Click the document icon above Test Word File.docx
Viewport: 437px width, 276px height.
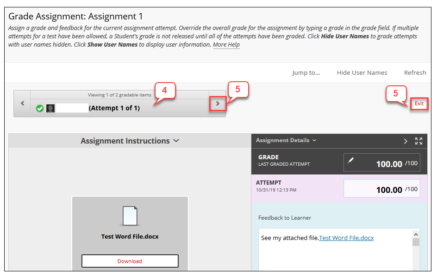[x=130, y=216]
